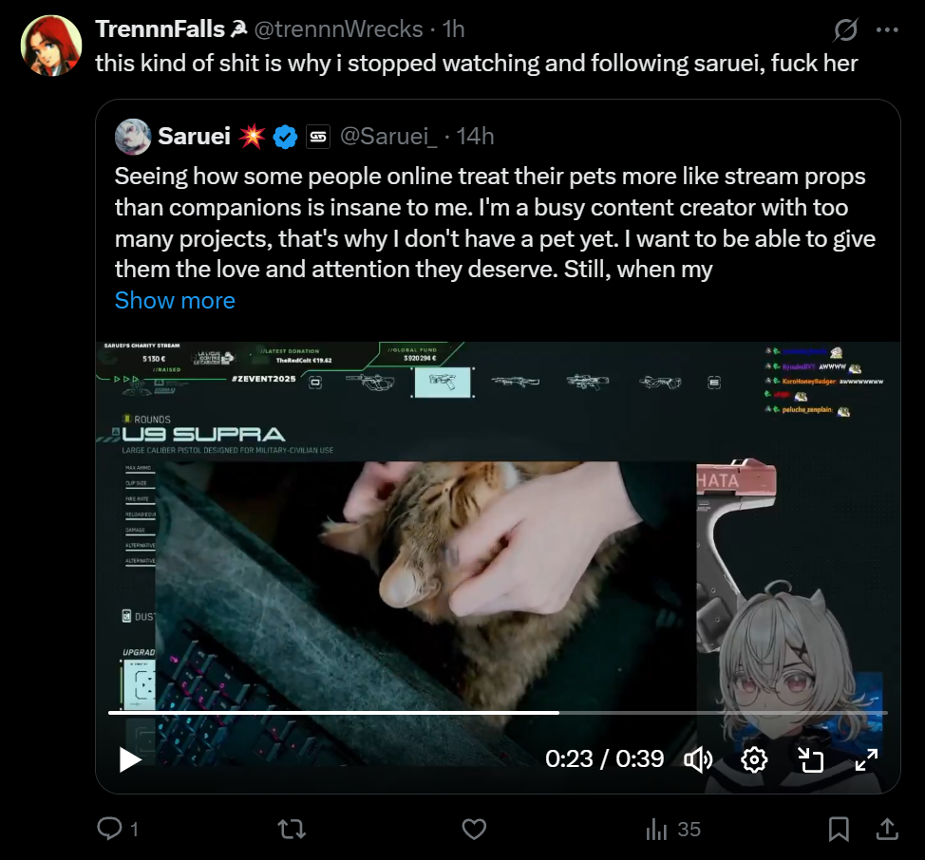Image resolution: width=925 pixels, height=860 pixels.
Task: Open TrennnFalls profile avatar
Action: point(51,46)
